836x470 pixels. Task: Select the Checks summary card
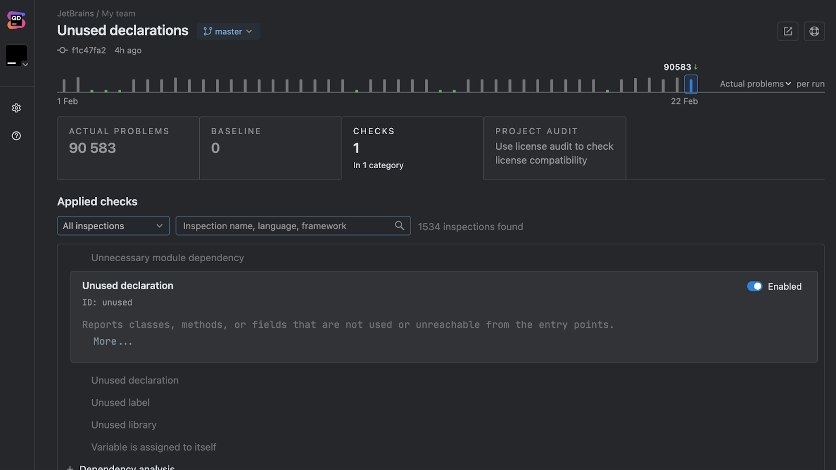tap(412, 148)
